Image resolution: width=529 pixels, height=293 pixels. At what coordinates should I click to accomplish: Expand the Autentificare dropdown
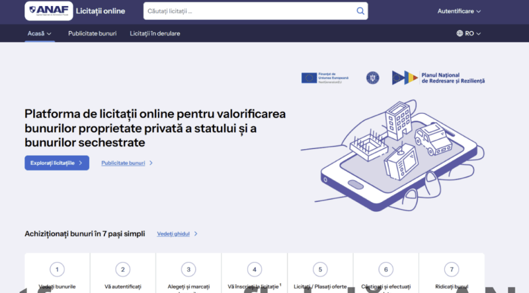(x=459, y=11)
